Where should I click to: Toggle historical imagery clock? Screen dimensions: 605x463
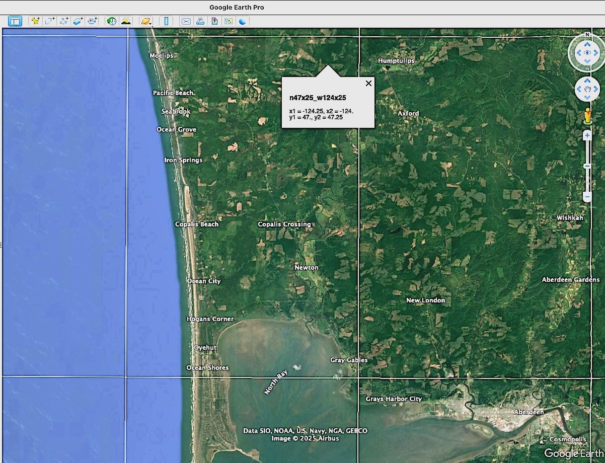[x=112, y=21]
